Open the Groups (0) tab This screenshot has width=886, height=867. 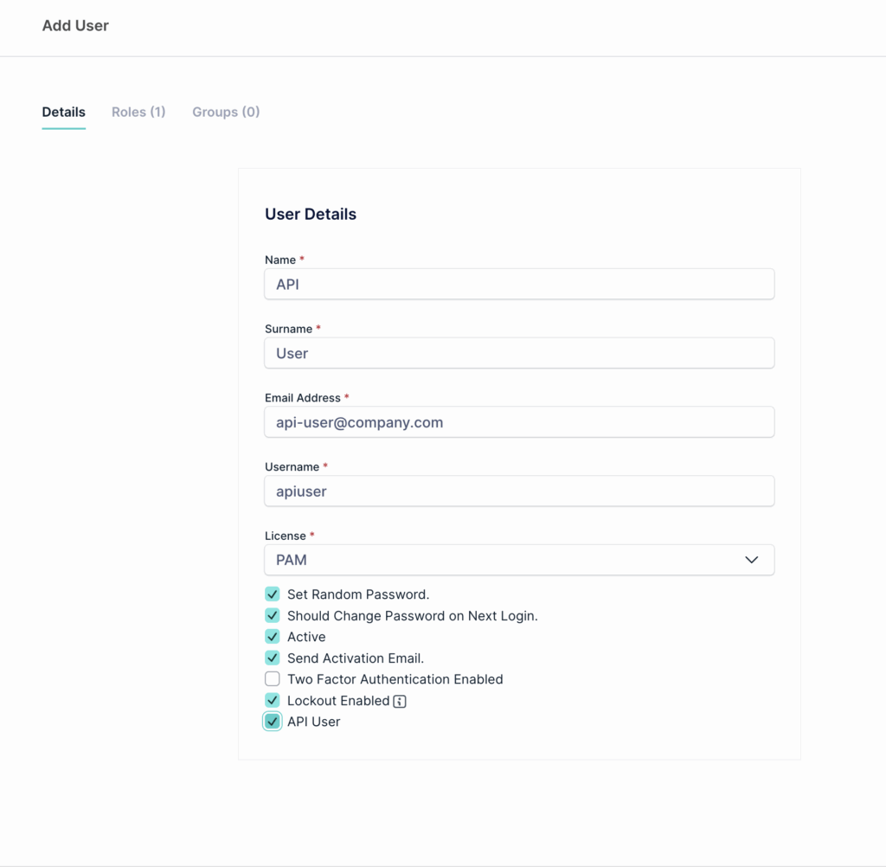tap(226, 112)
